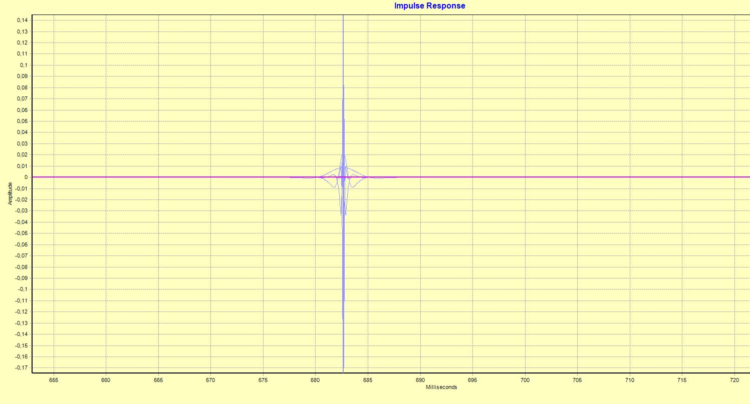
Task: Click the -0,05 amplitude tick label
Action: tap(21, 233)
